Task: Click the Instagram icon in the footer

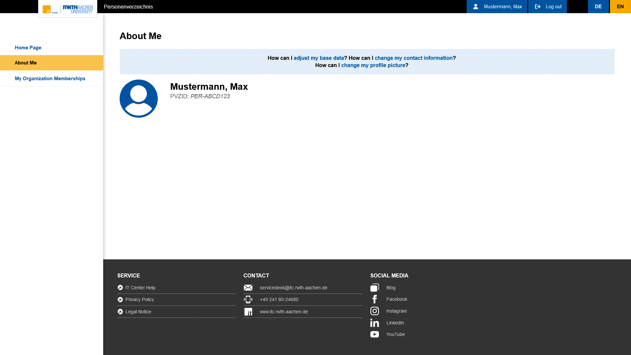Action: click(x=374, y=311)
